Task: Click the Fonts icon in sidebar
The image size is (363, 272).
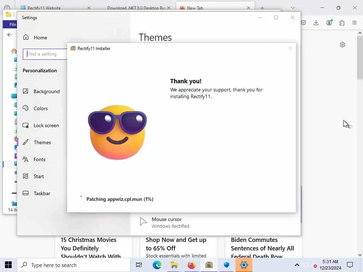Action: [26, 159]
